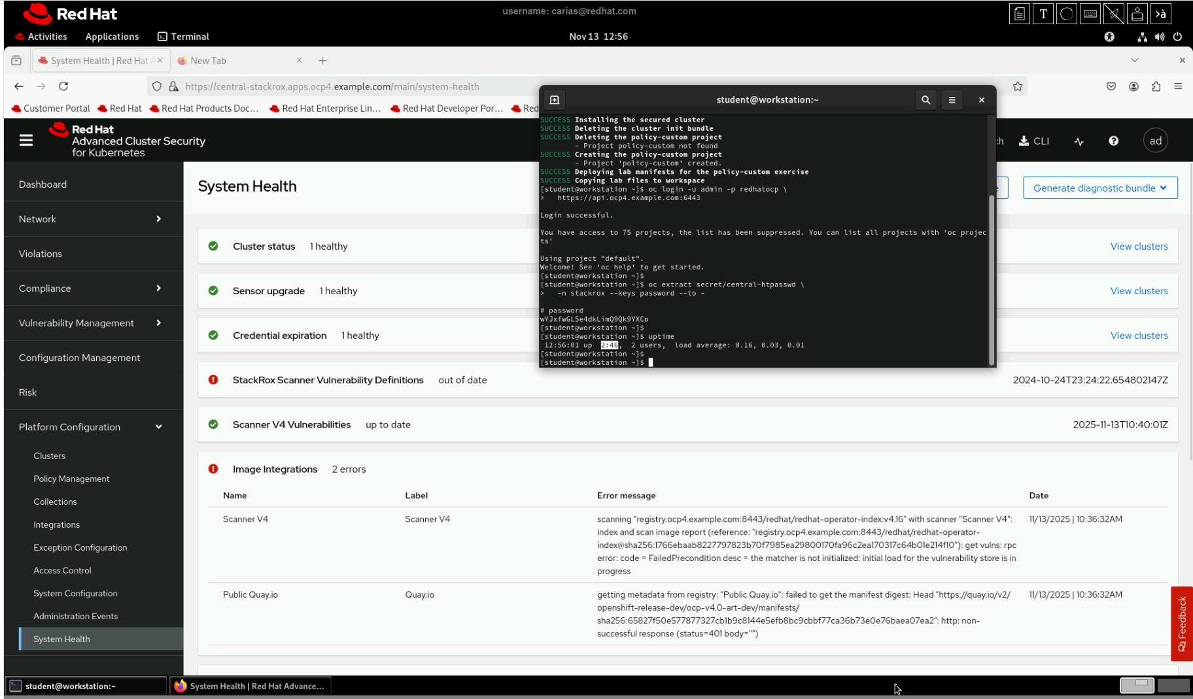Viewport: 1193px width, 699px height.
Task: Open the system power menu icon
Action: pos(1177,37)
